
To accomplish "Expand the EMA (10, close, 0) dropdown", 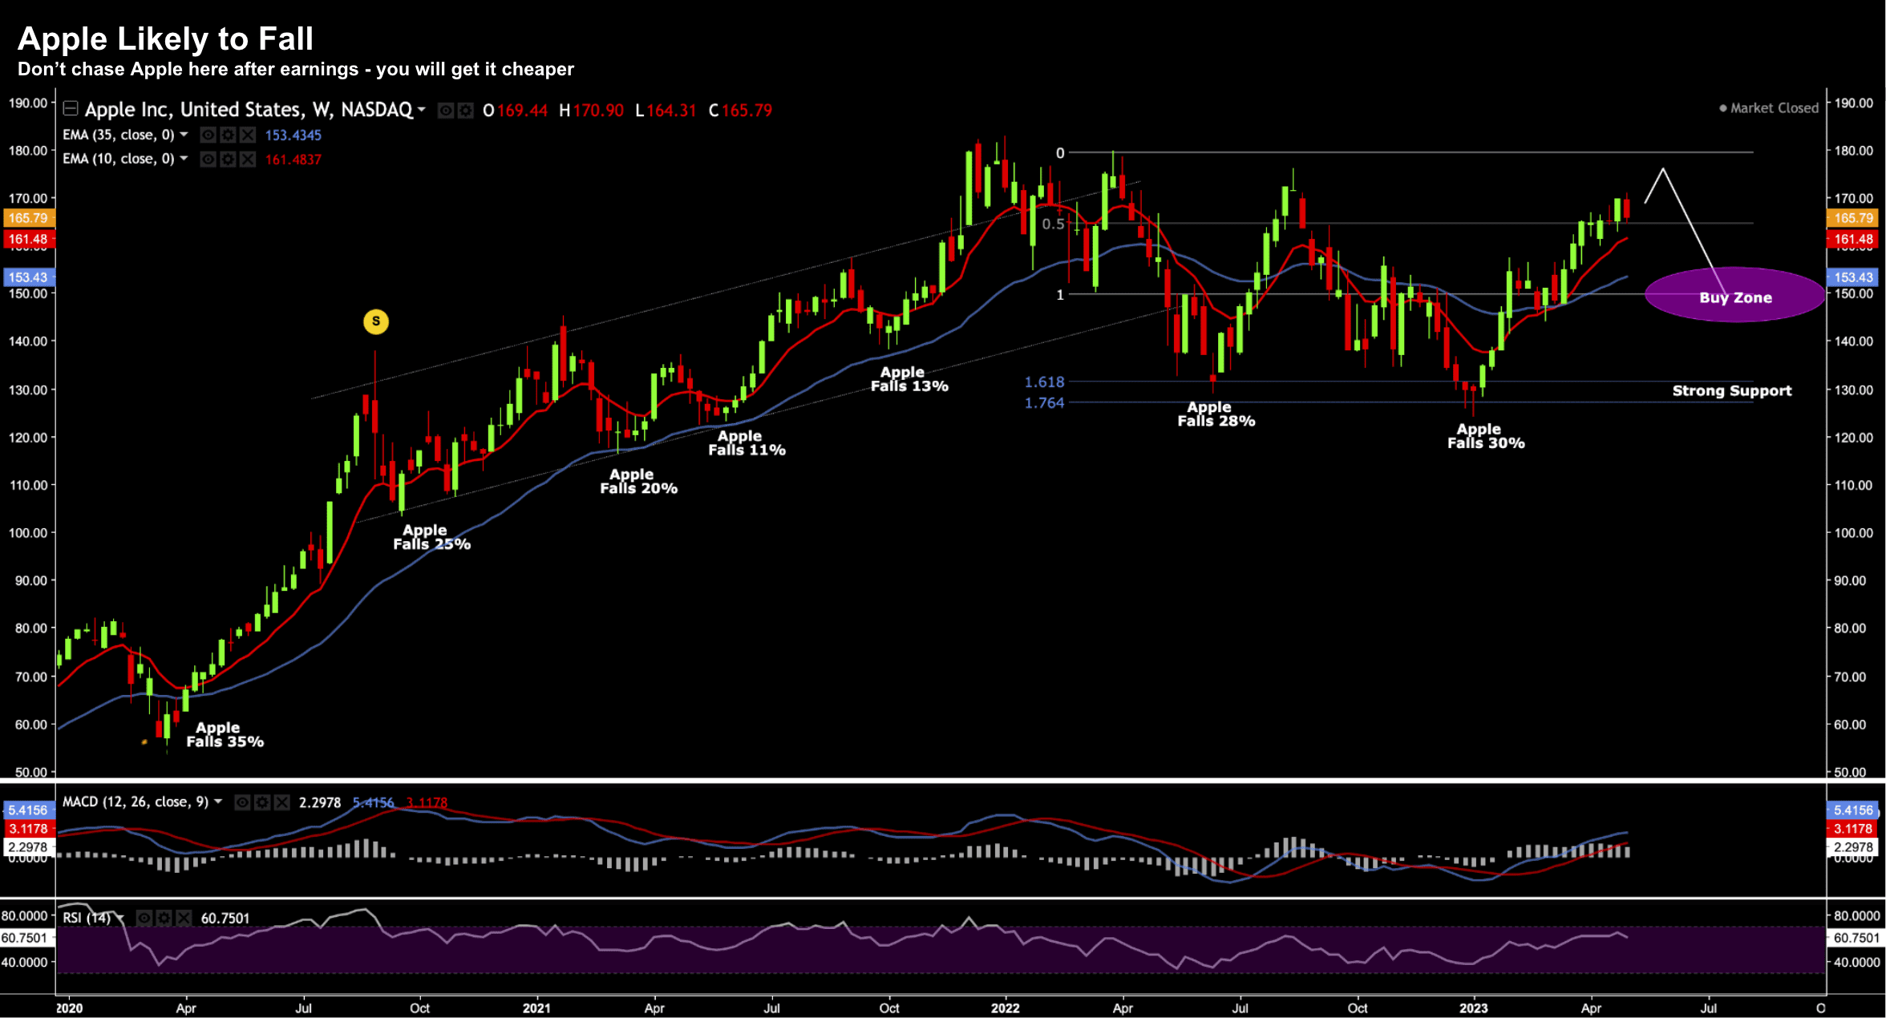I will (184, 159).
